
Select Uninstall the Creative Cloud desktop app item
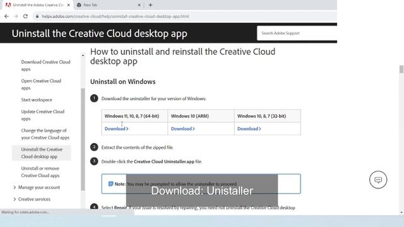(x=41, y=153)
